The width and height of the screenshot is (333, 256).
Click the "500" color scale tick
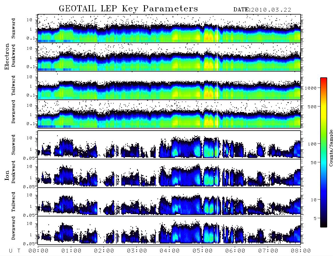coord(312,106)
